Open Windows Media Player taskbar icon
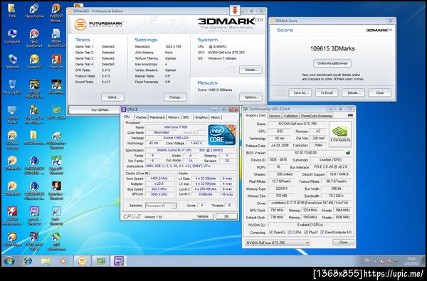 click(63, 261)
